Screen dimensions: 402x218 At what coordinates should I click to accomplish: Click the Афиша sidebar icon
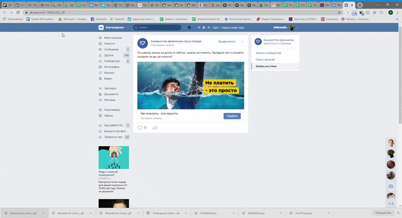pos(100,115)
